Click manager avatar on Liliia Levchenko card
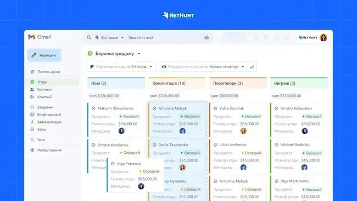Image resolution: width=357 pixels, height=201 pixels. click(x=243, y=168)
